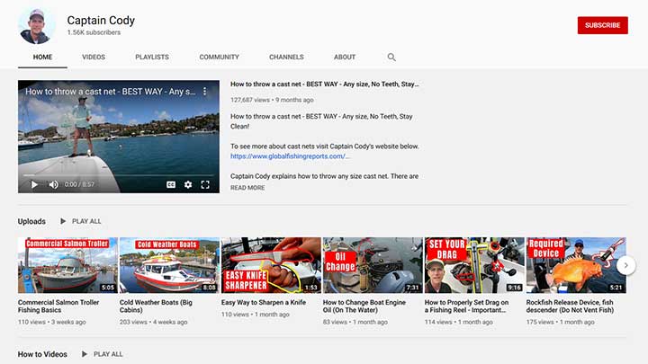The width and height of the screenshot is (648, 364).
Task: Open Easy Knife Sharpener video thumbnail
Action: [x=271, y=265]
